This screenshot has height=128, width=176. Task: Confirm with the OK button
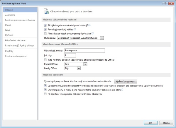point(150,123)
